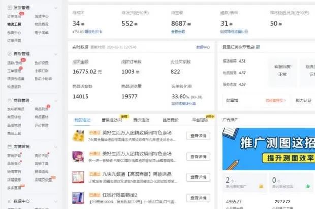Click the 16775.02 元 transaction amount
Viewport: 315px width, 209px height.
click(87, 72)
